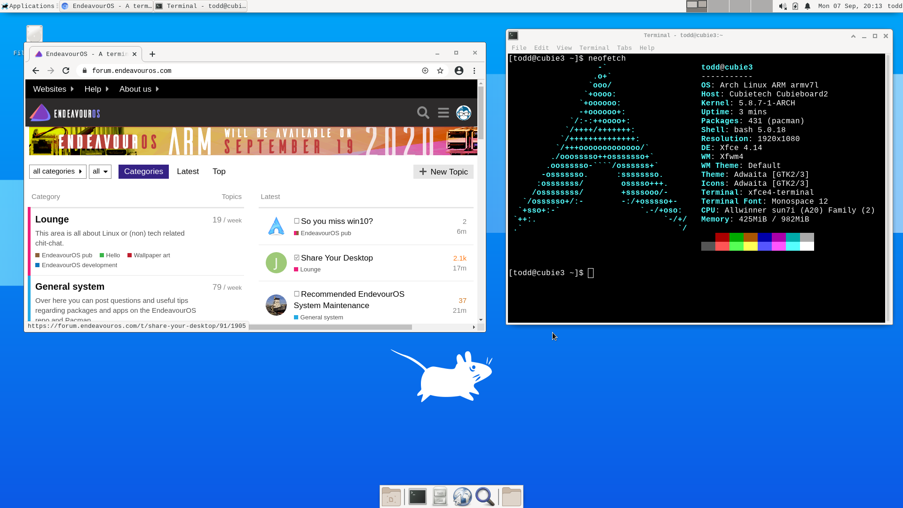Image resolution: width=903 pixels, height=508 pixels.
Task: Open the 'all categories' filter dropdown
Action: click(58, 172)
